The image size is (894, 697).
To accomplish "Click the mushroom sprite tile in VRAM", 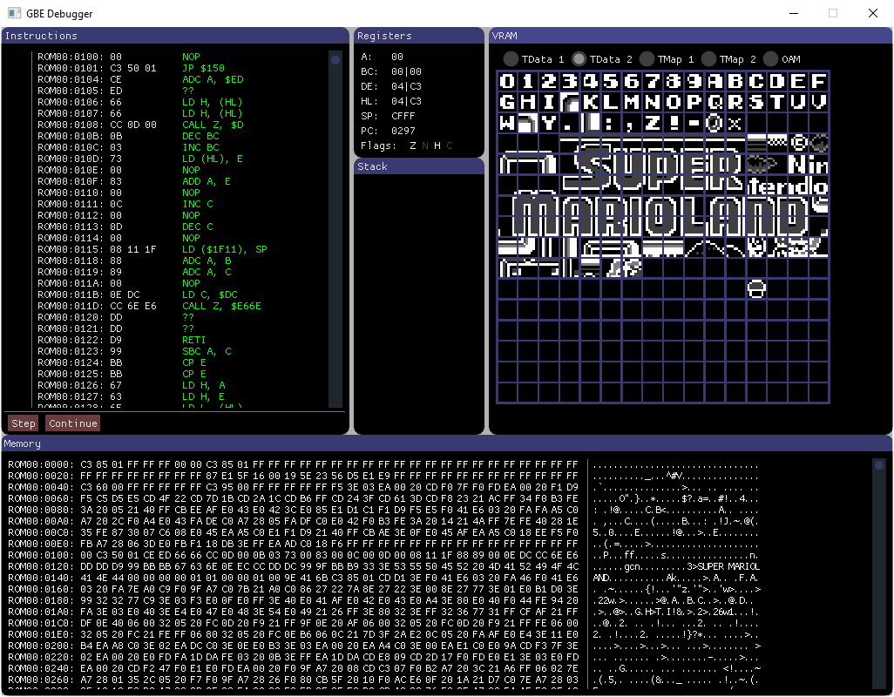I will (756, 289).
